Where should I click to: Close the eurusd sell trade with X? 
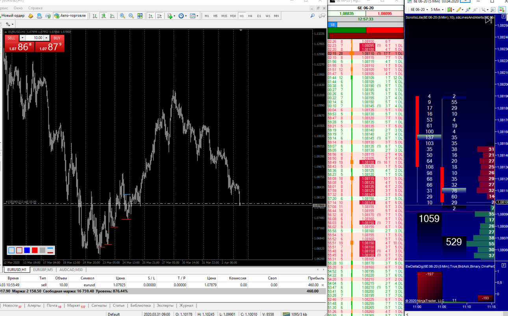coord(323,285)
